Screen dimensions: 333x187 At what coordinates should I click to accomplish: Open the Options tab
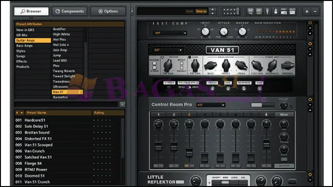coord(108,11)
